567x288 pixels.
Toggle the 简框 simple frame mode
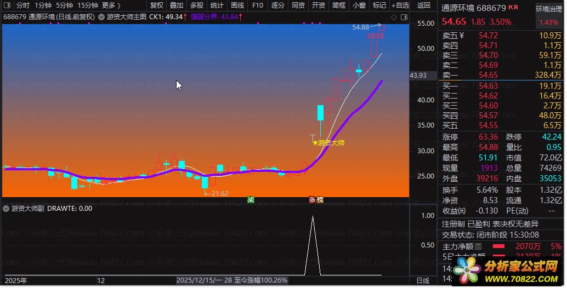[338, 5]
